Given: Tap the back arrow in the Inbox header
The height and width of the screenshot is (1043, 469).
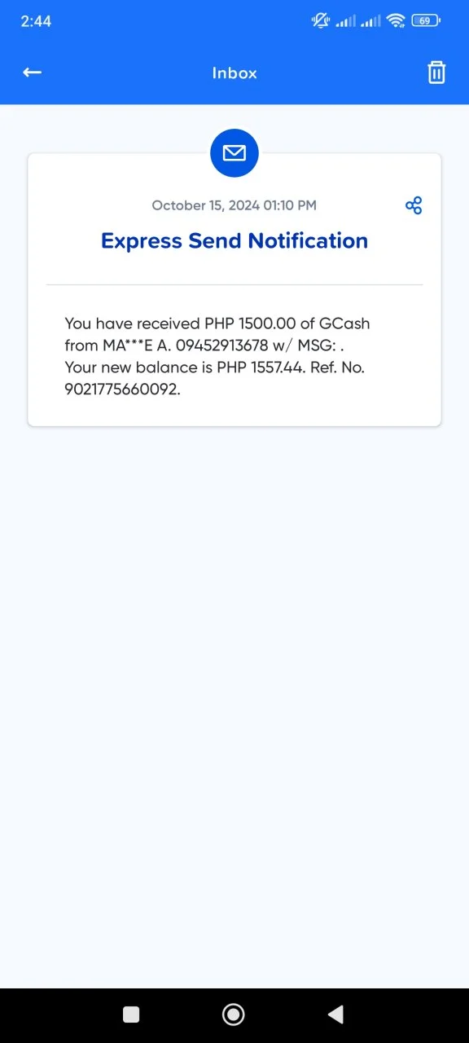Looking at the screenshot, I should click(x=32, y=73).
